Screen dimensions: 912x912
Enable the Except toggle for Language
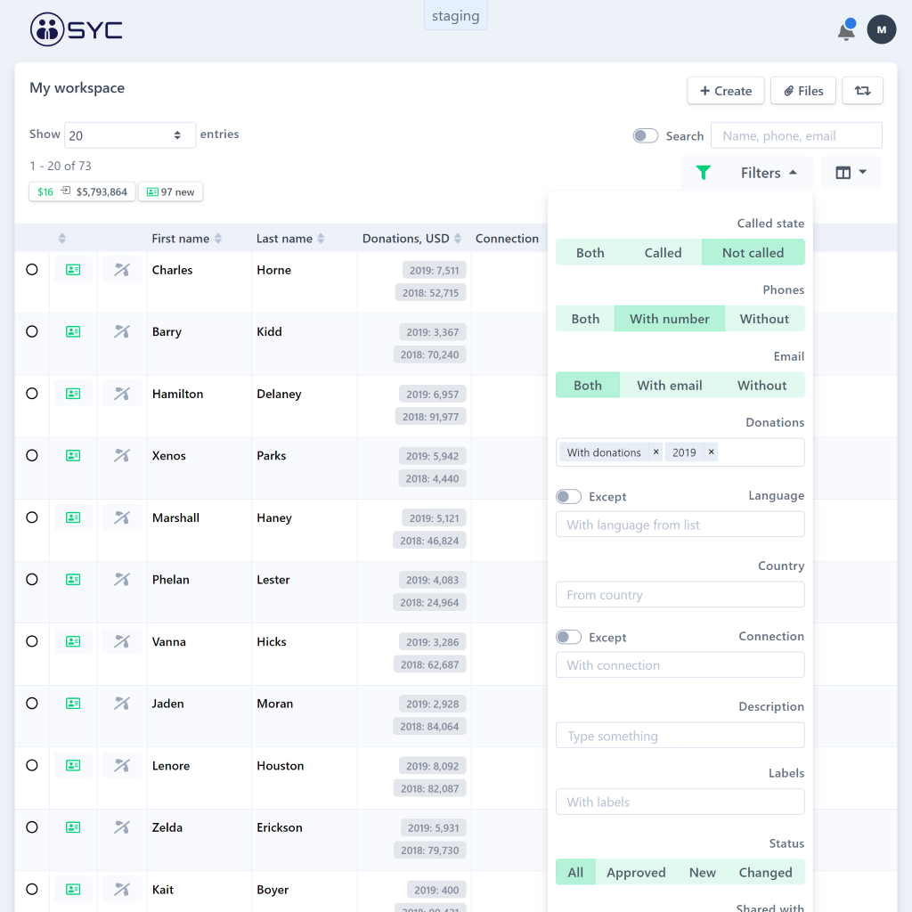(568, 497)
